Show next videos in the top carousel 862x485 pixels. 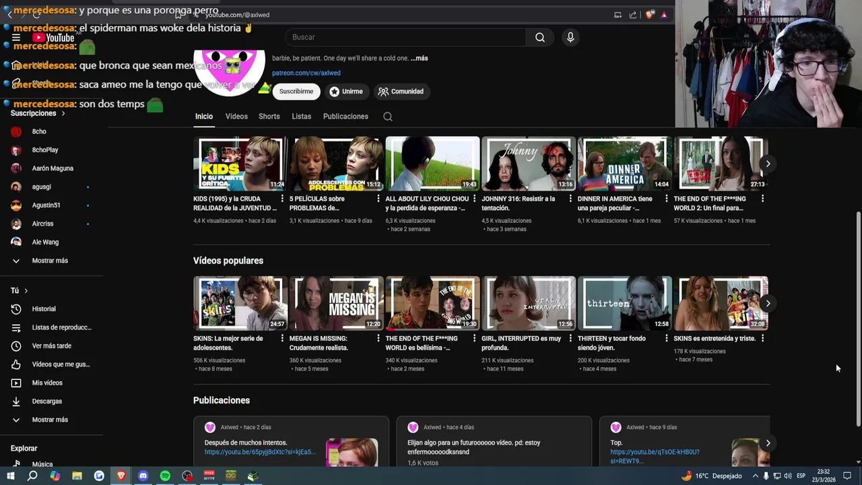pos(768,164)
